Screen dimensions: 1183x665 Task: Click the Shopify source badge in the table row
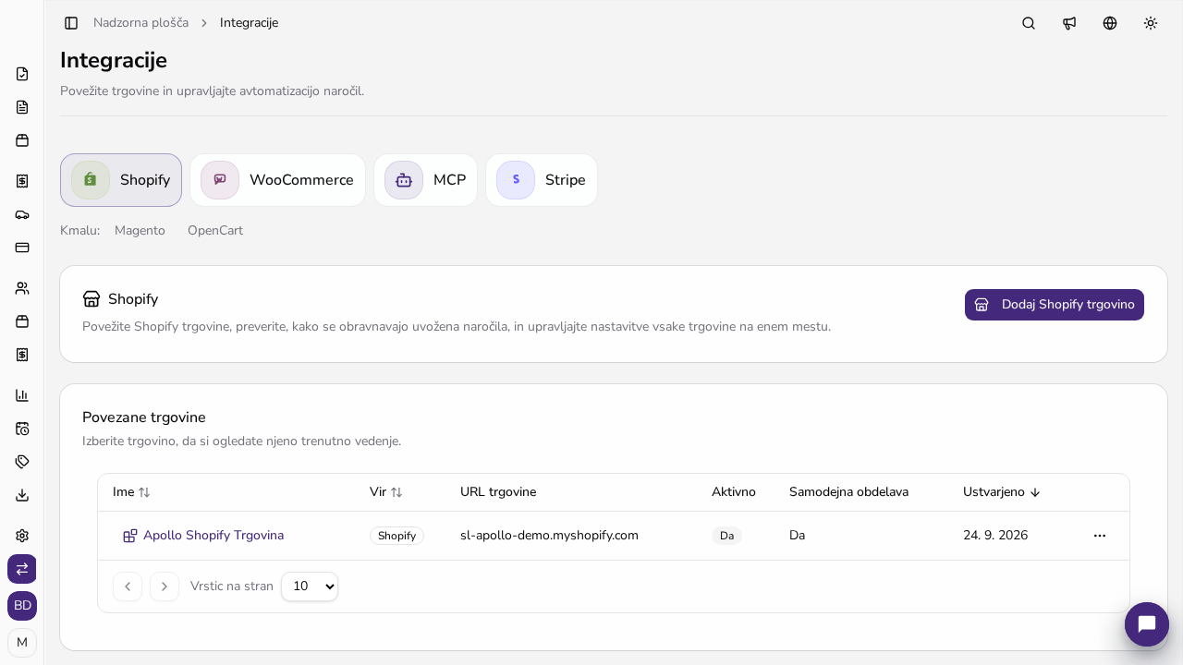[x=396, y=536]
